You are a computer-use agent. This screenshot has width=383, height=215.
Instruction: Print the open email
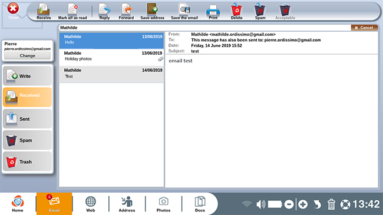(x=213, y=11)
